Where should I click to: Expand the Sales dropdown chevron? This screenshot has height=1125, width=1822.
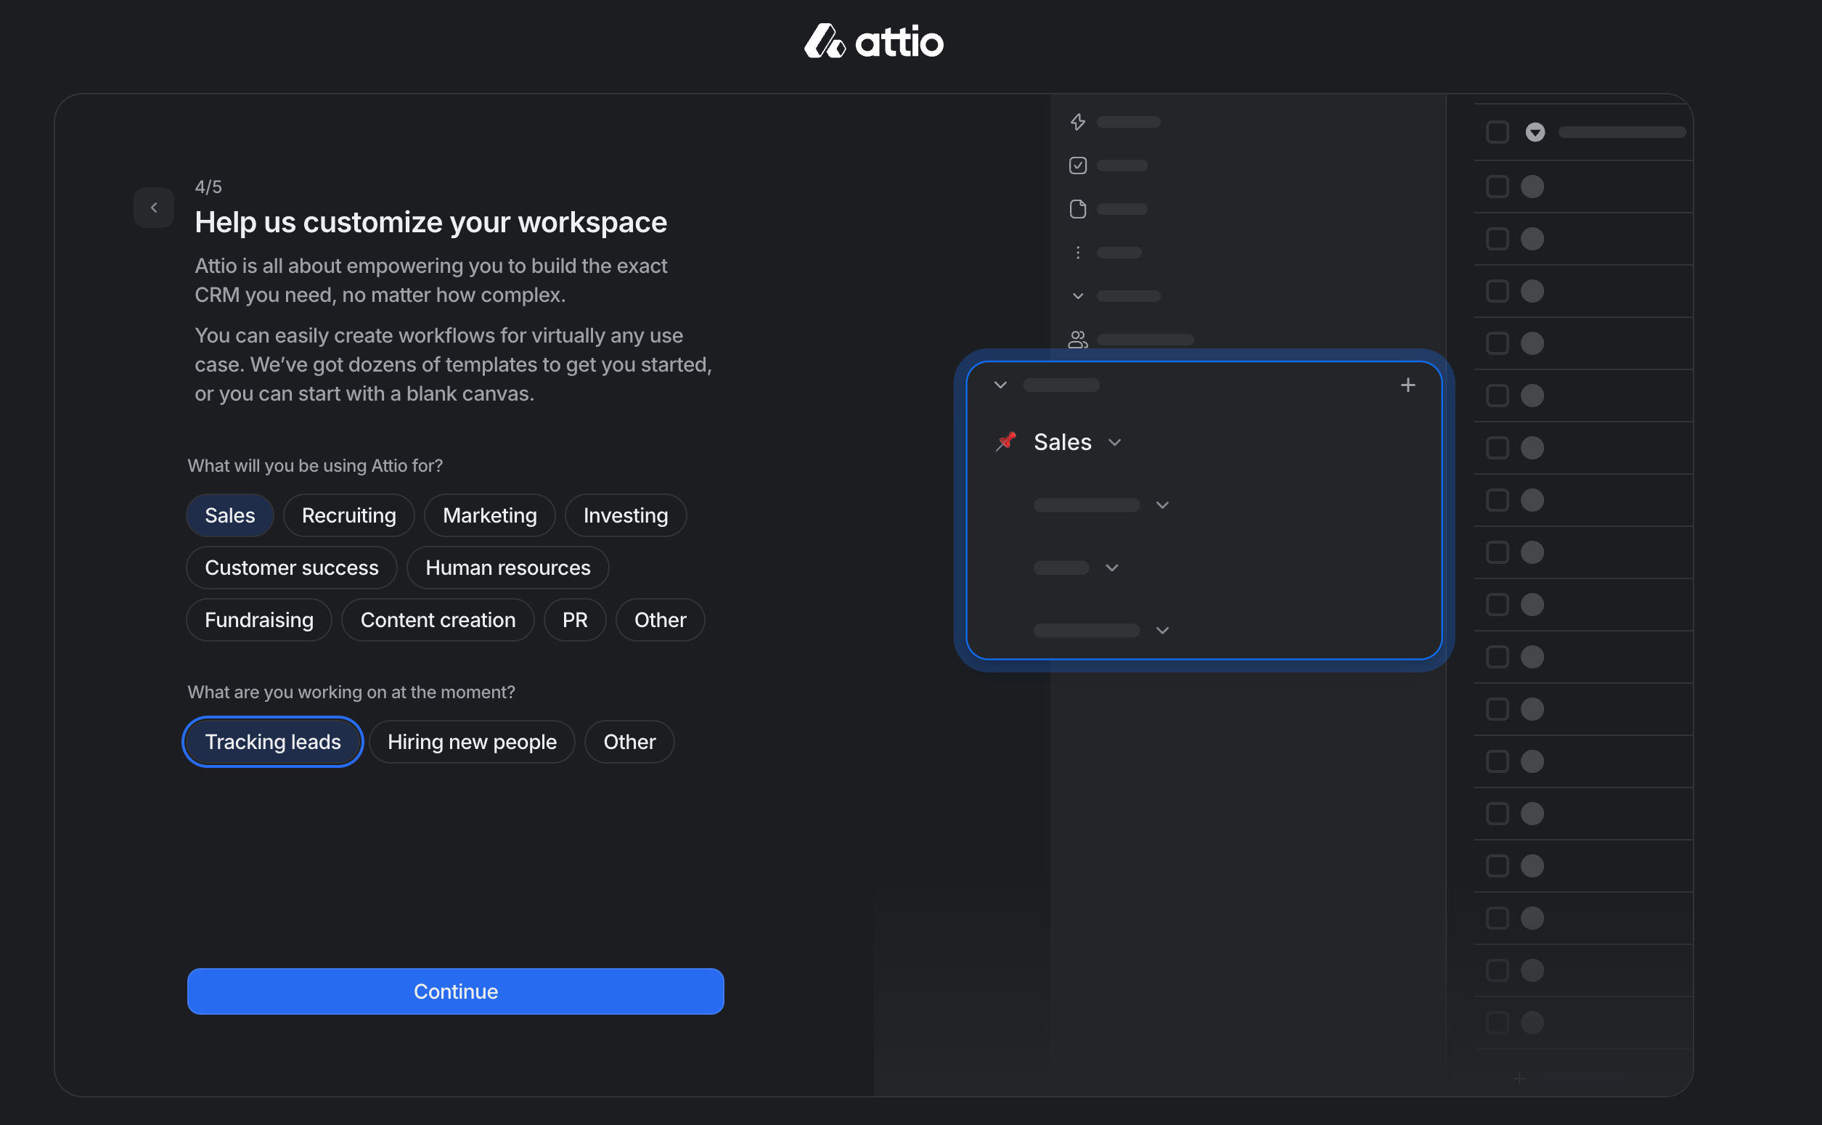pyautogui.click(x=1114, y=442)
